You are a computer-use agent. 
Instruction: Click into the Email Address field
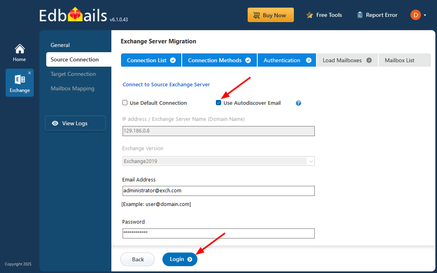218,191
